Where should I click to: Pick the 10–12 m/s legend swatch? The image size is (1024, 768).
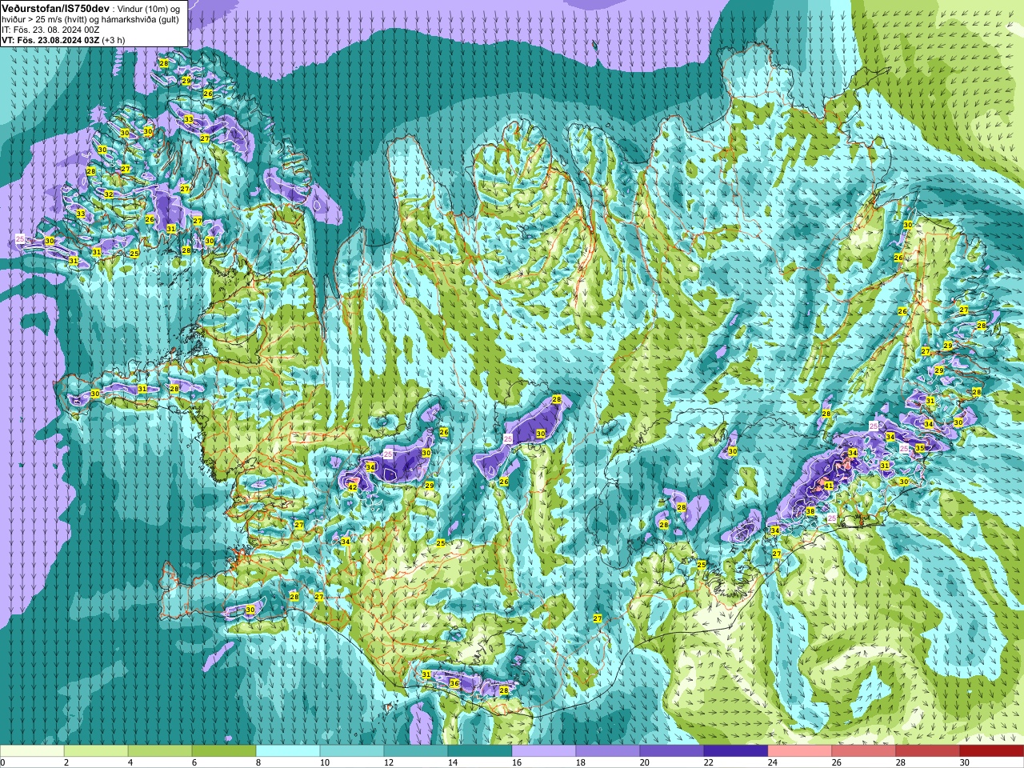[352, 751]
